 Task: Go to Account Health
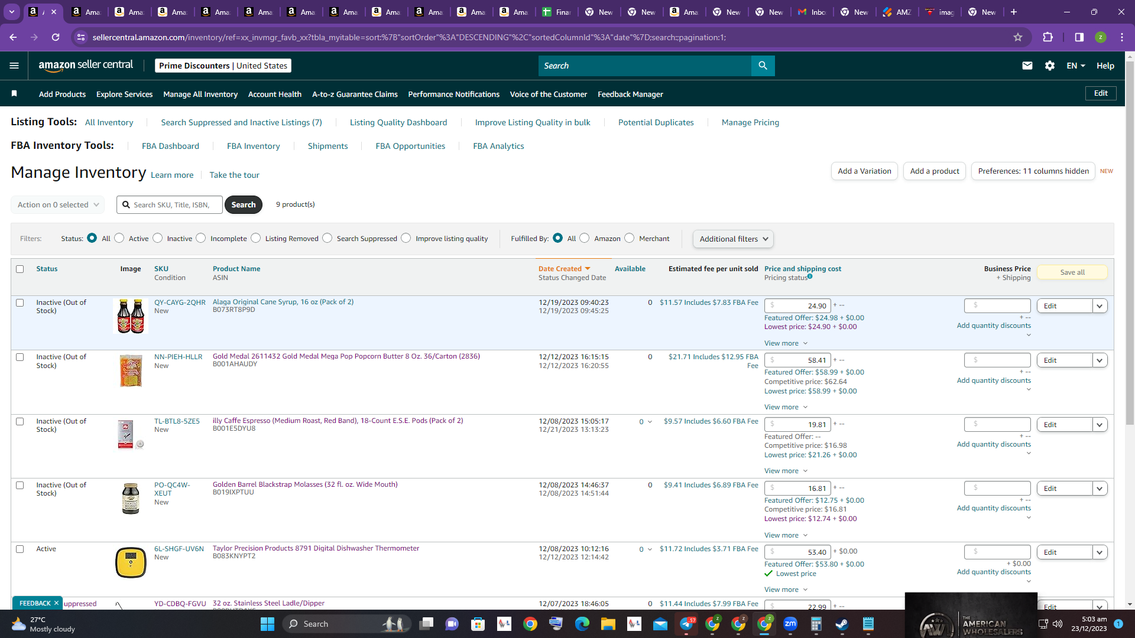[x=275, y=94]
